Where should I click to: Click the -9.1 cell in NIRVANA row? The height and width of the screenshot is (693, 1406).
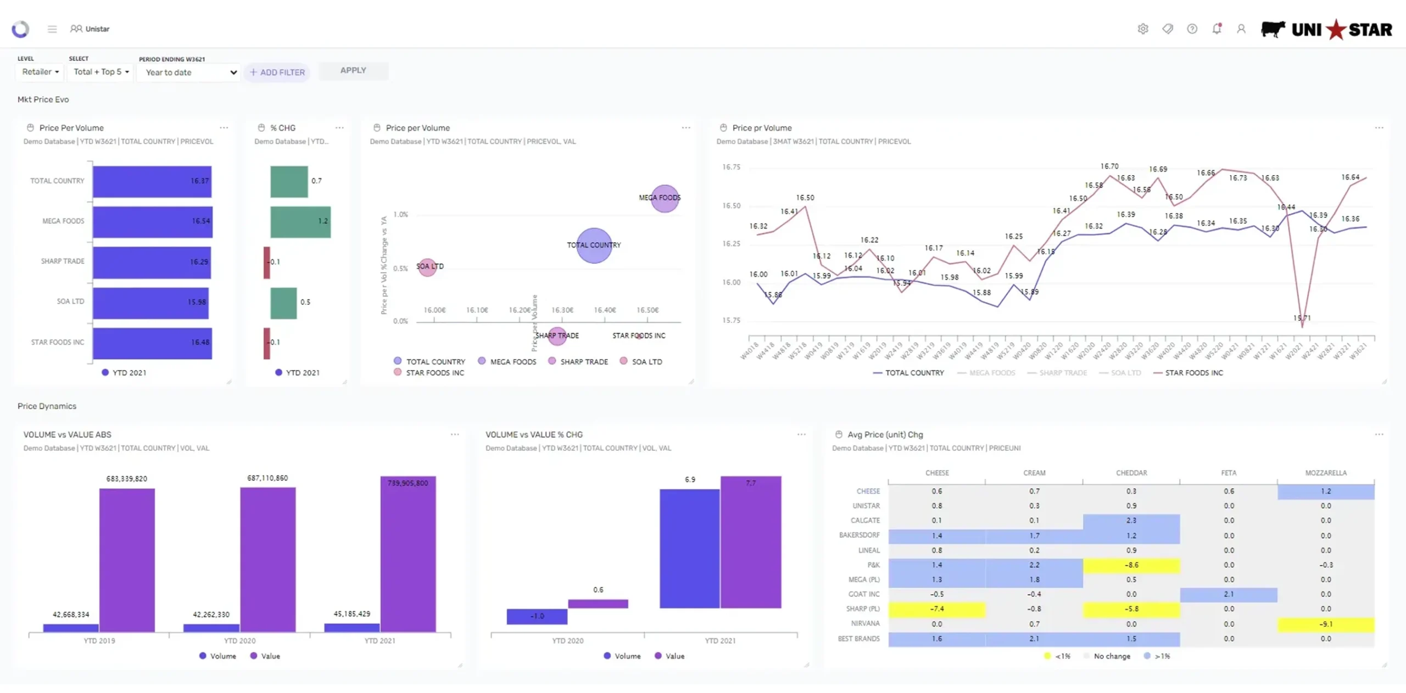(x=1326, y=624)
